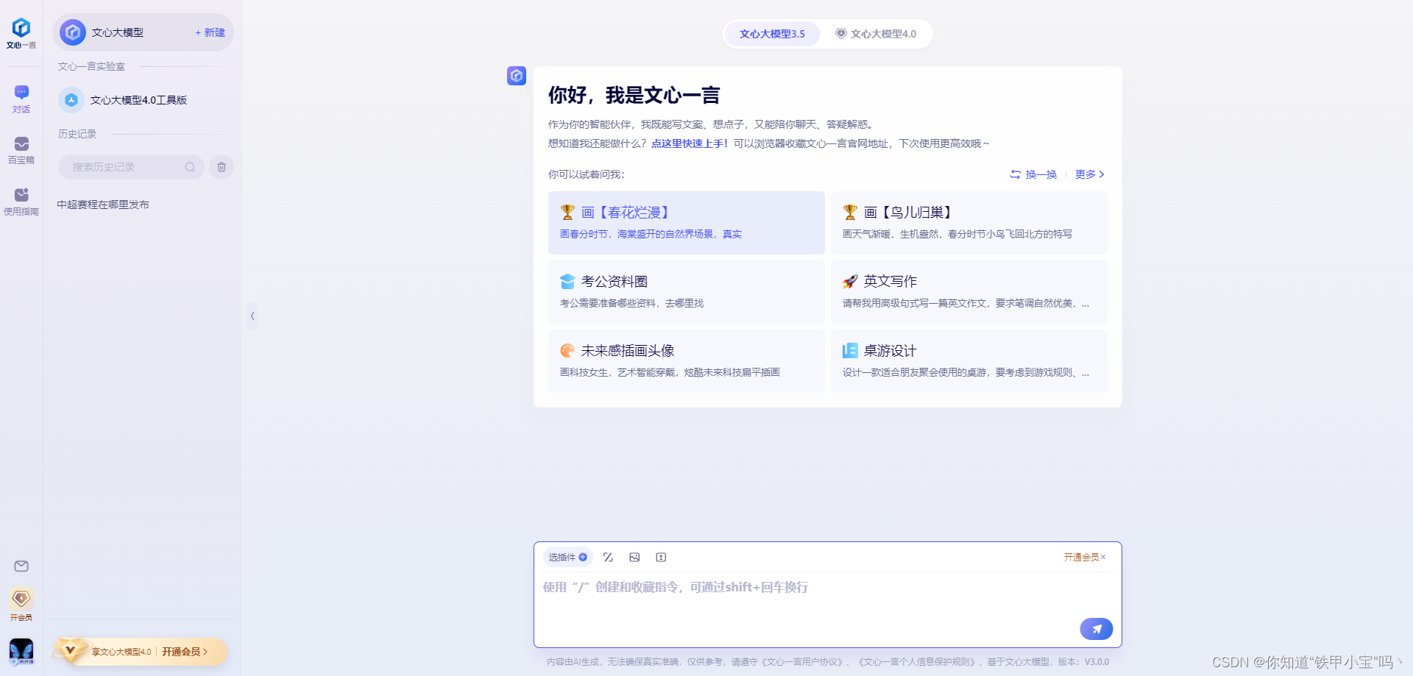The width and height of the screenshot is (1413, 676).
Task: Switch to 文心大模型4.0 tab
Action: click(x=876, y=34)
